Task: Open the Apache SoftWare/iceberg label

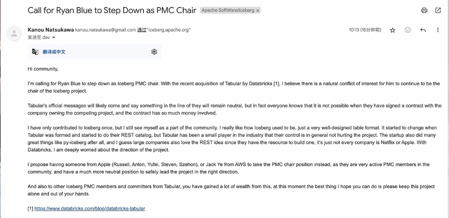Action: click(x=227, y=10)
